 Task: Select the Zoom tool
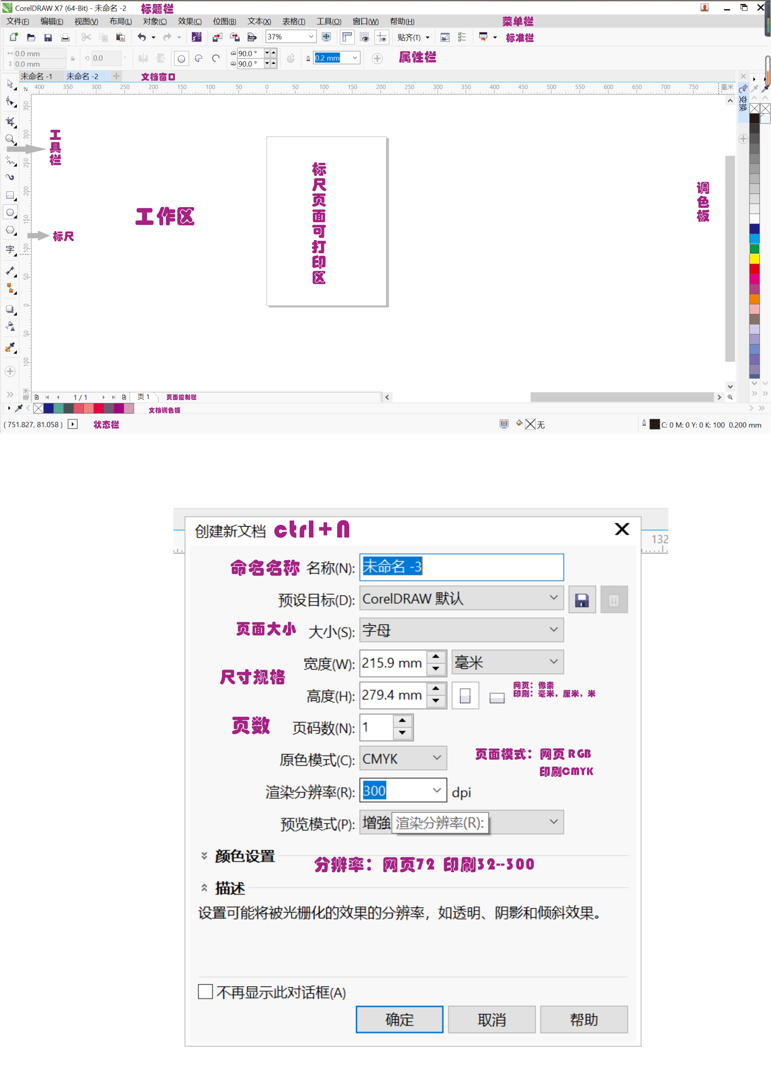10,138
